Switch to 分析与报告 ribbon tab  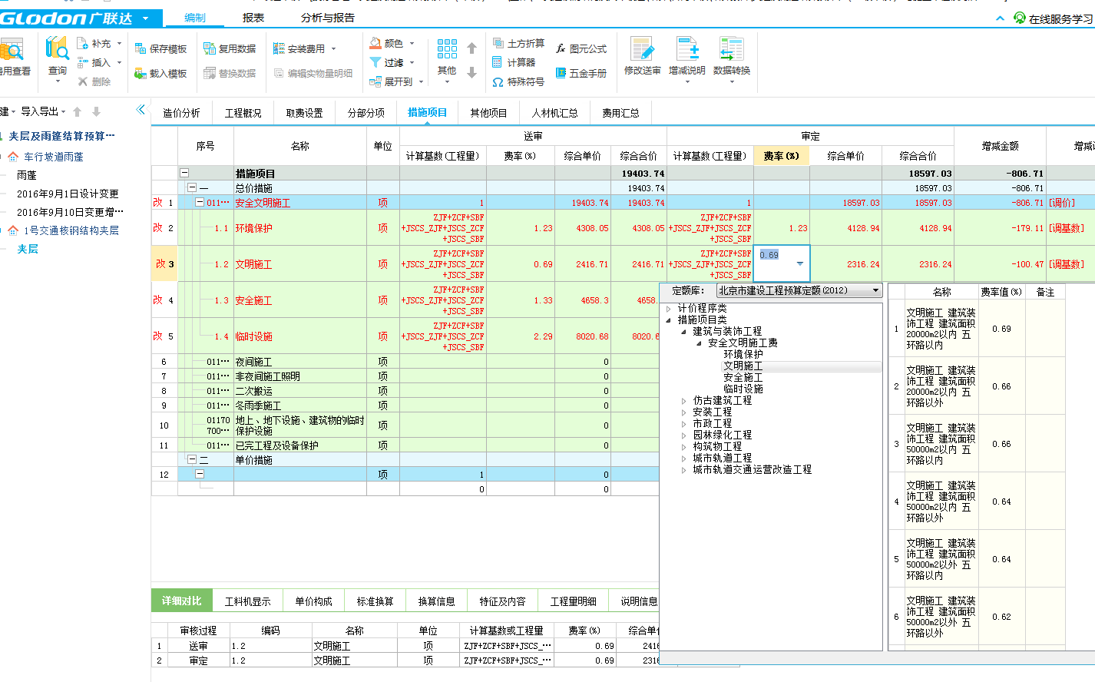point(328,18)
